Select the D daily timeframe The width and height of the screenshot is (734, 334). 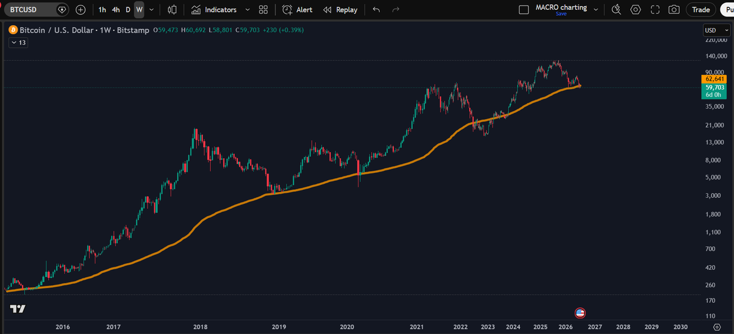[x=128, y=10]
